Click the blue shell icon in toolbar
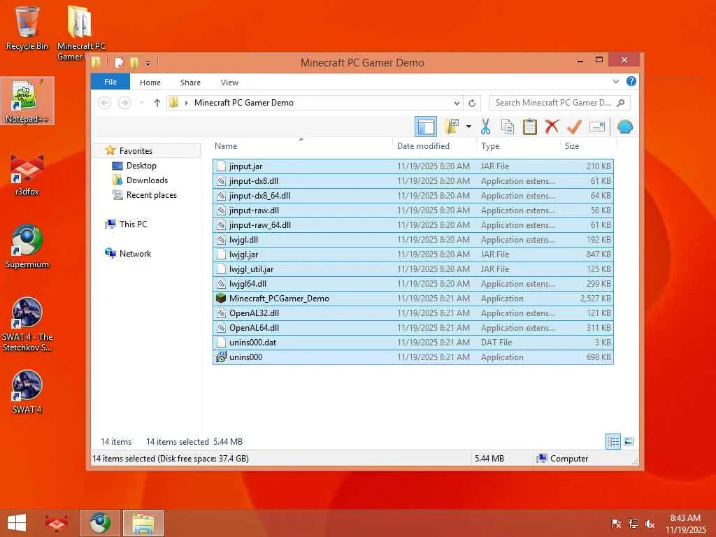716x537 pixels. (624, 127)
